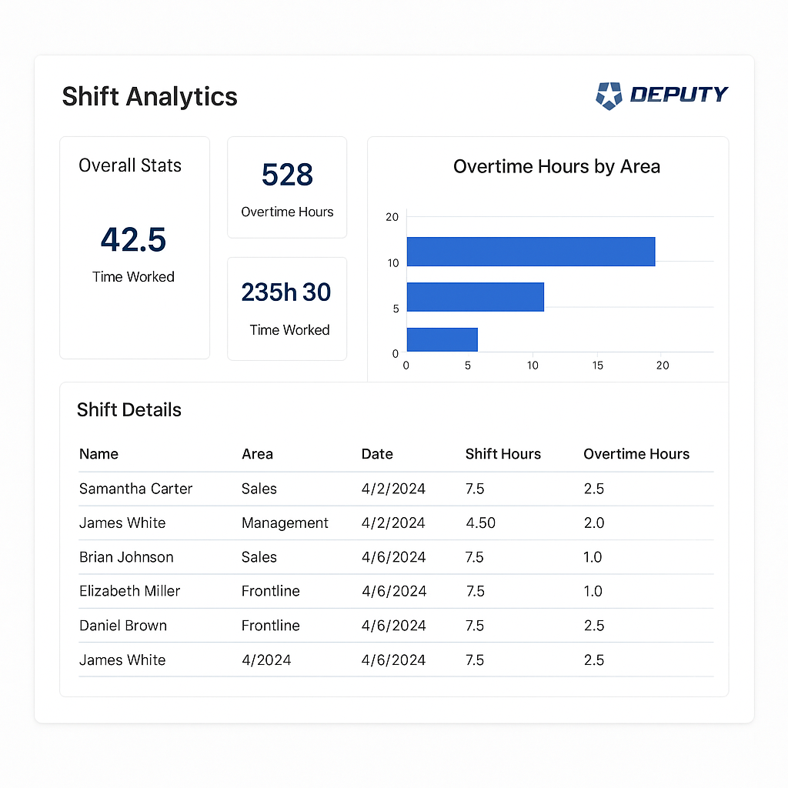Screen dimensions: 788x788
Task: Sort by the Shift Hours column header
Action: pos(503,454)
